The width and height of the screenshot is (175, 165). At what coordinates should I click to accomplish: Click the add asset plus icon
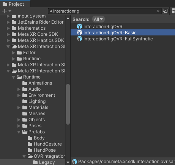tap(5, 11)
